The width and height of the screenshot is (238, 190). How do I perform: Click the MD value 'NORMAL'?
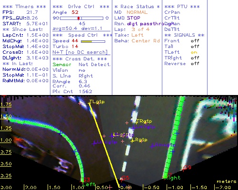pos(137,12)
